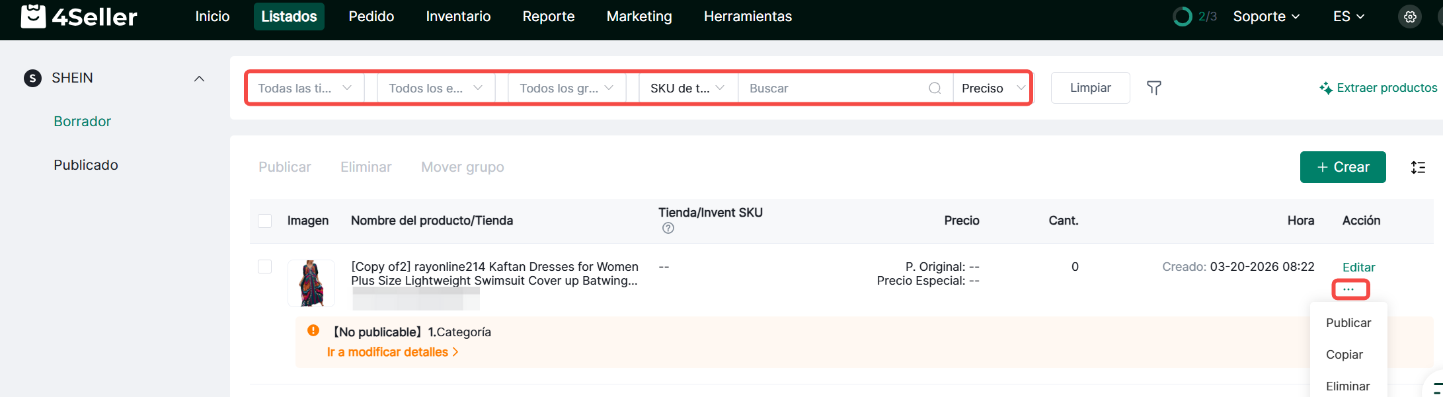Open the three-dot more actions menu

click(x=1349, y=290)
